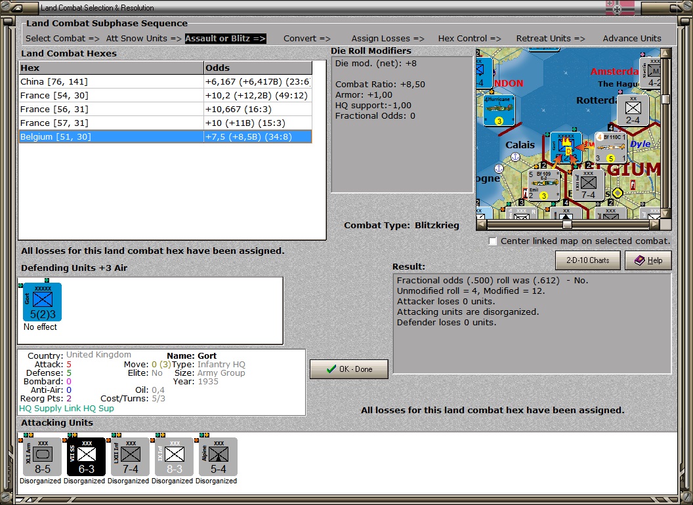This screenshot has width=693, height=505.
Task: Click the Die mod. (net): +8 line
Action: click(375, 63)
